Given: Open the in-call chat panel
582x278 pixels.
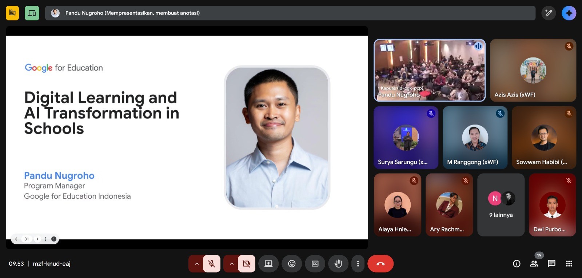Looking at the screenshot, I should click(551, 264).
